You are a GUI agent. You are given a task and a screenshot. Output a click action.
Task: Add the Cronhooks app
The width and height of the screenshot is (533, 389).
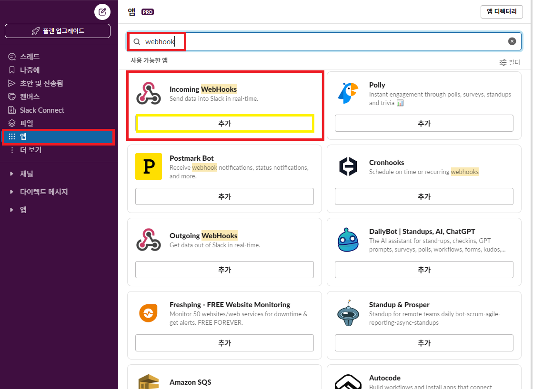tap(424, 196)
